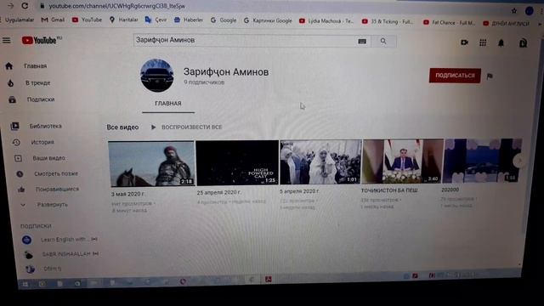Open the Çevir bookmark
The image size is (544, 306).
156,20
